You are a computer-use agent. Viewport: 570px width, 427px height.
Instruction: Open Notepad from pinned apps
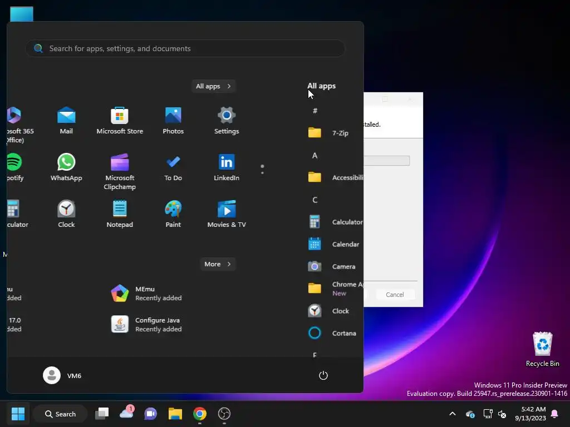(120, 214)
